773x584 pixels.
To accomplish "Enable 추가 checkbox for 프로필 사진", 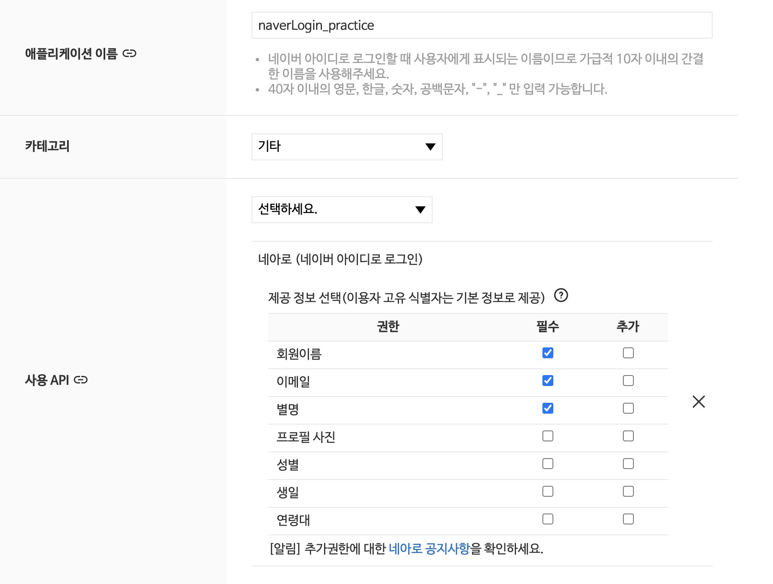I will tap(628, 436).
